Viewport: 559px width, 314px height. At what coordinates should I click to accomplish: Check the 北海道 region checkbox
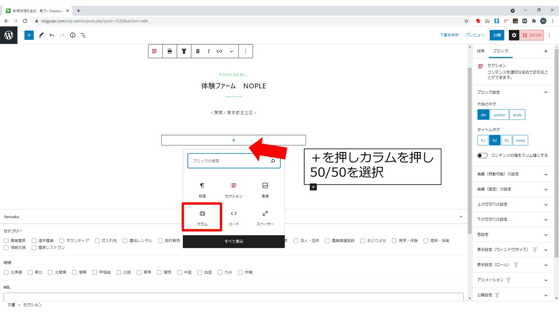(6, 272)
